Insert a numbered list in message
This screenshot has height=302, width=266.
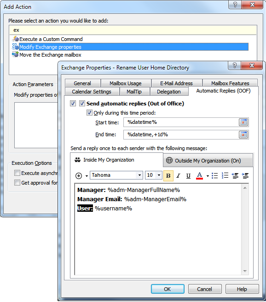[225, 176]
